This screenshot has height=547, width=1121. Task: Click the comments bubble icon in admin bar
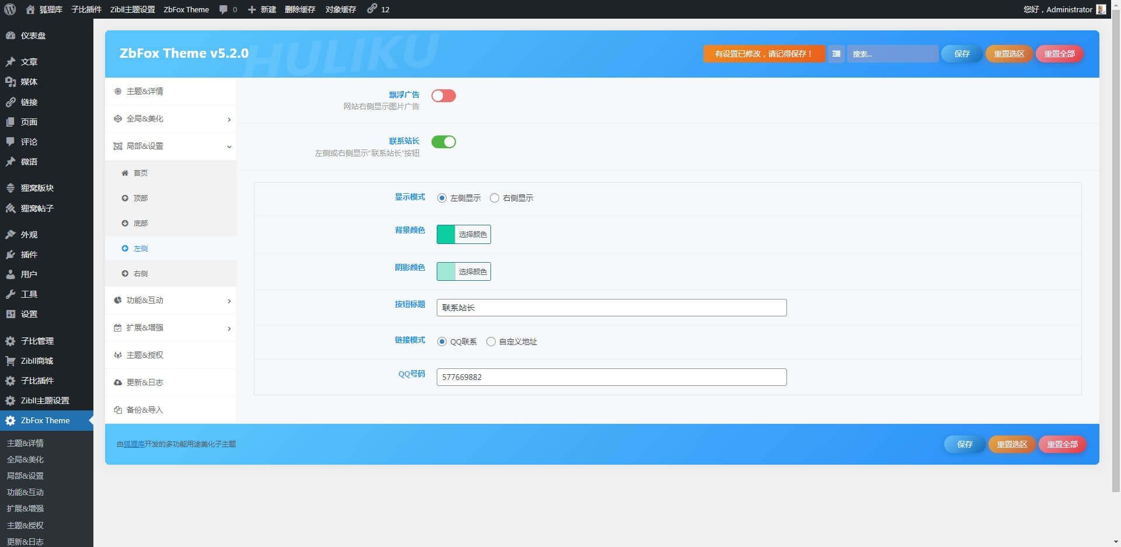(x=224, y=9)
